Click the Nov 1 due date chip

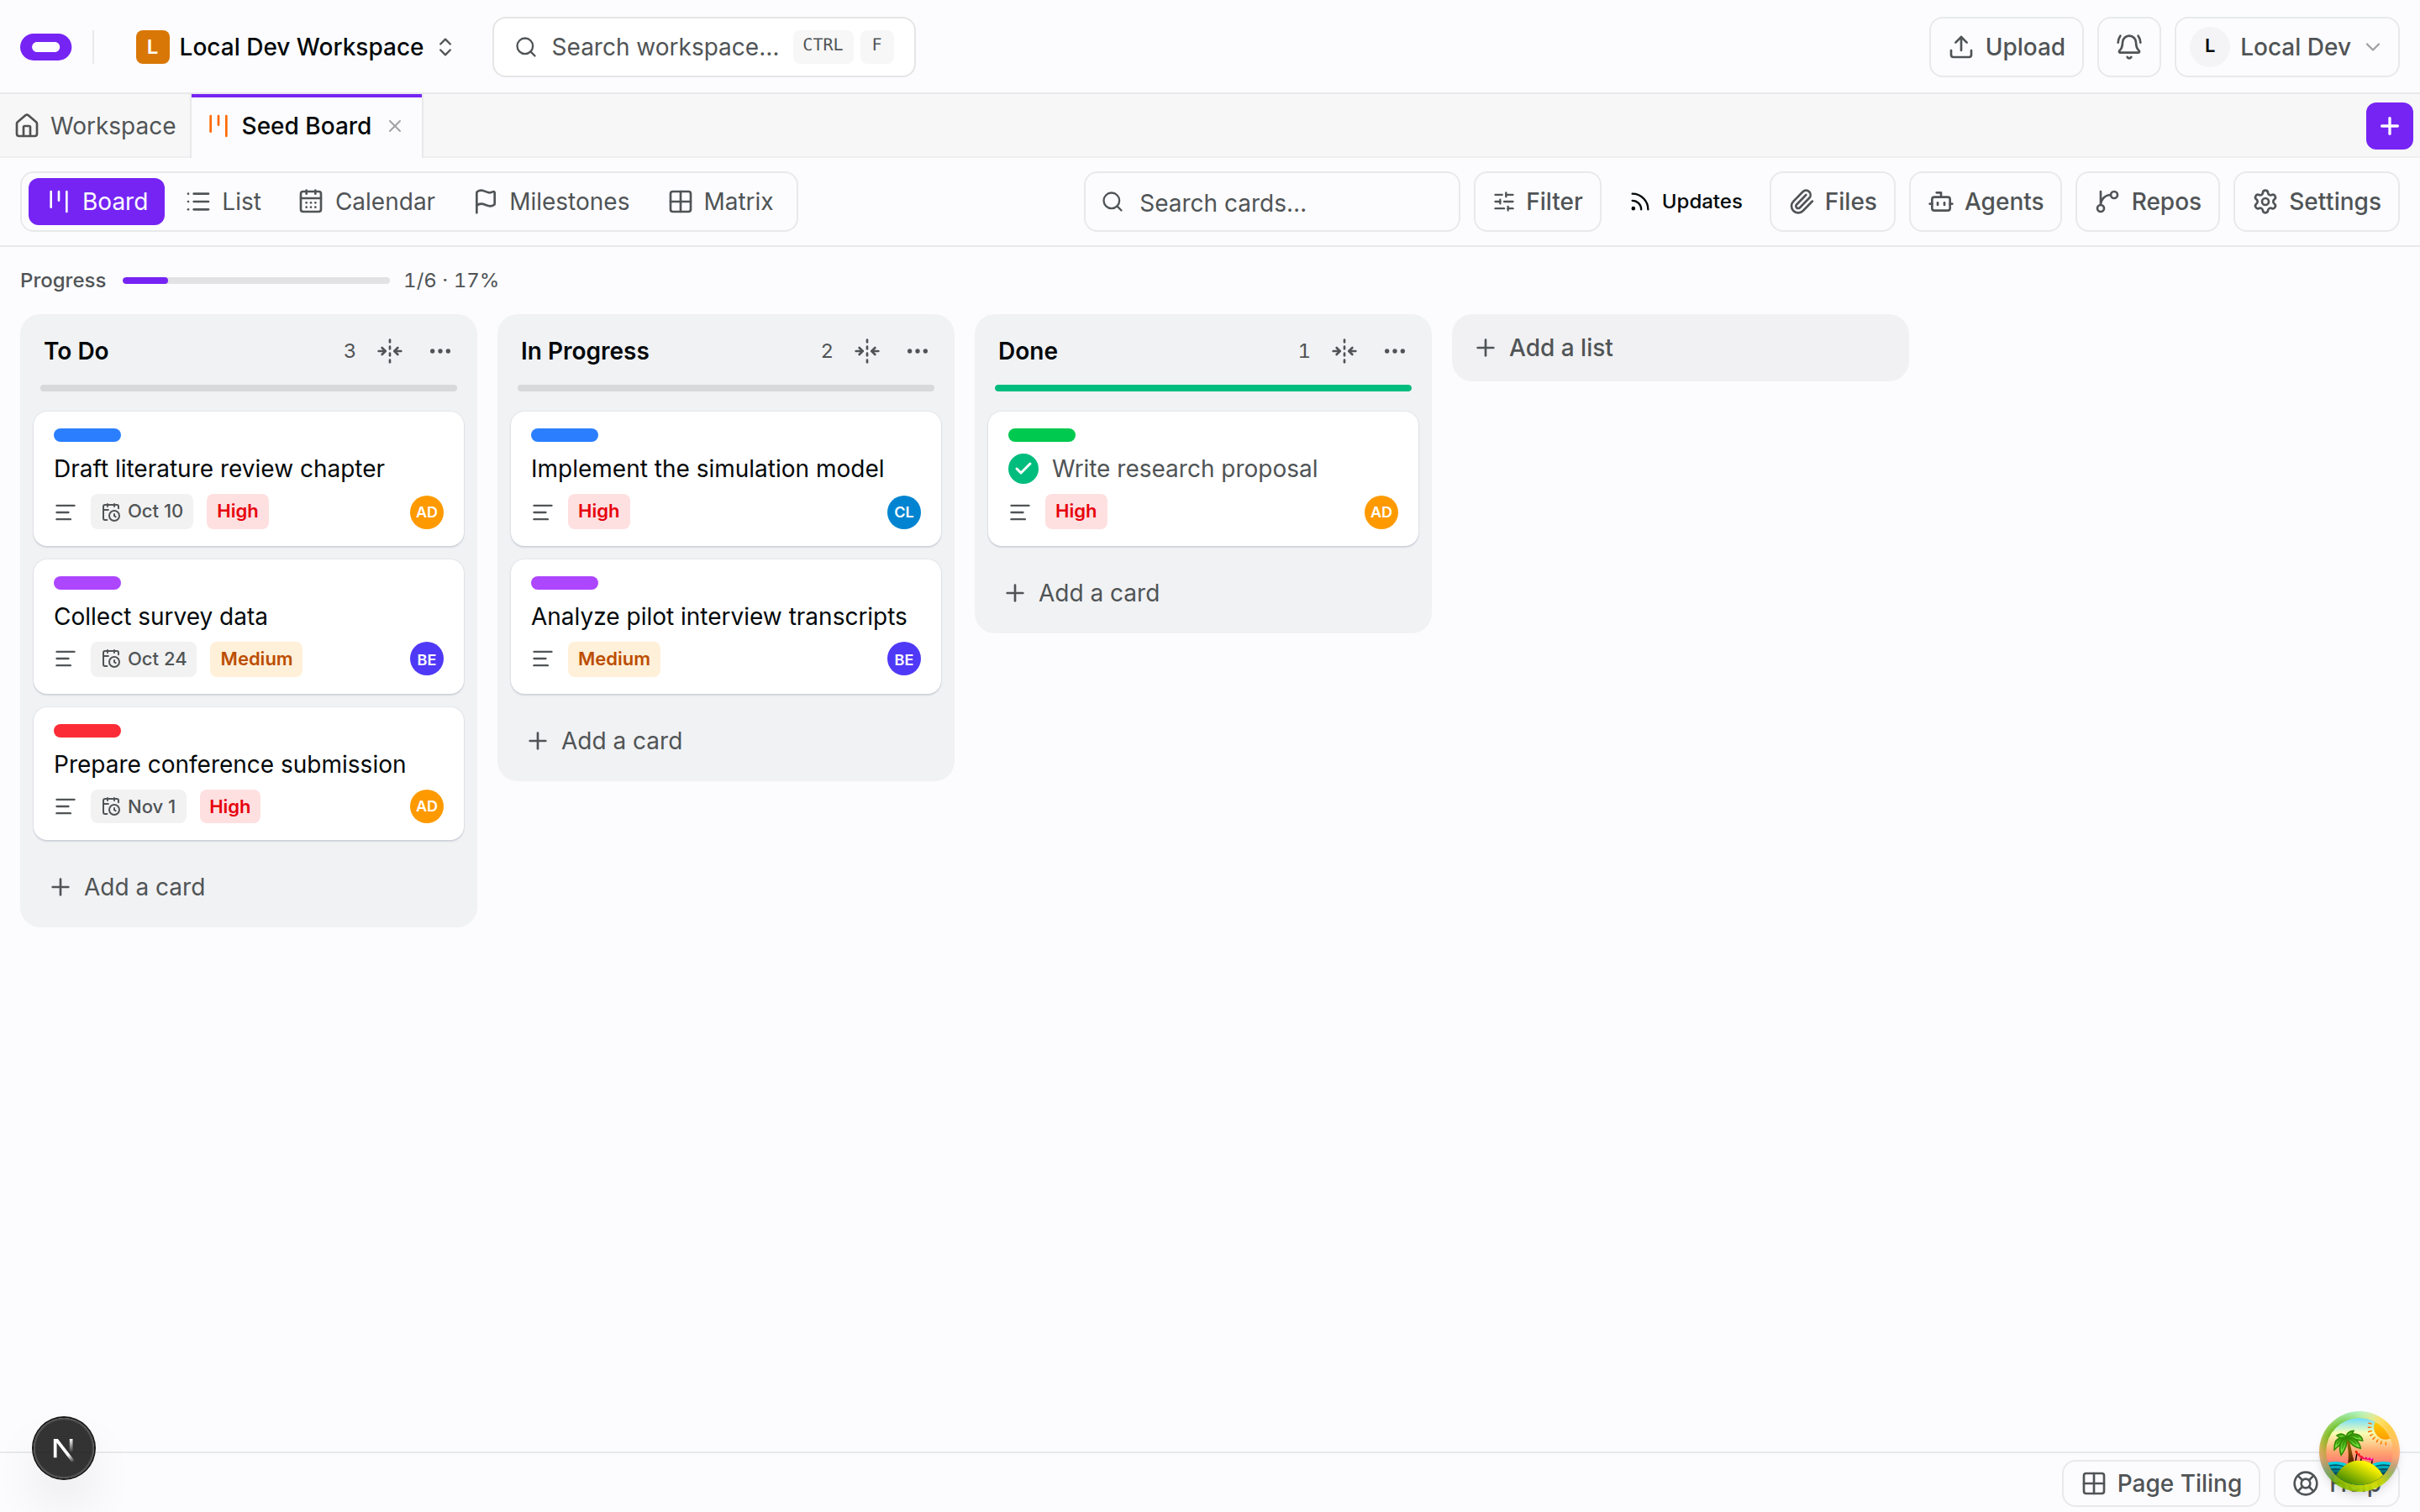click(139, 807)
